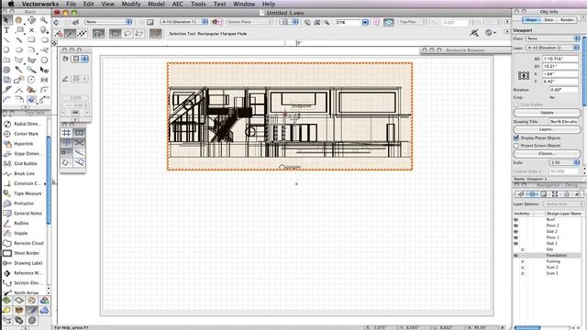The height and width of the screenshot is (330, 587).
Task: Open the active layer A-10 dropdown in view bar
Action: (184, 22)
